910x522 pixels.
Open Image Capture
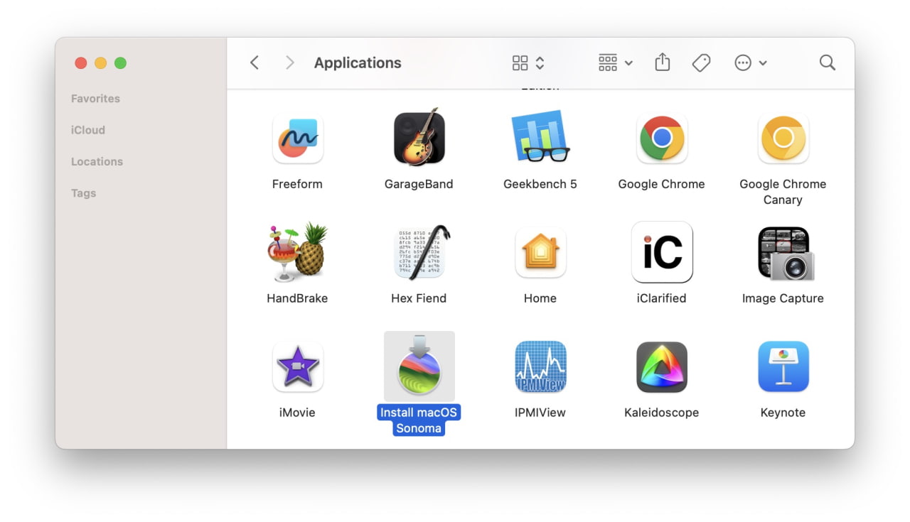coord(783,253)
